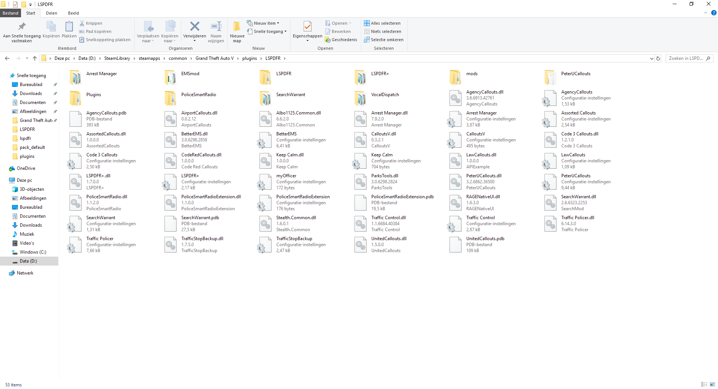718x389 pixels.
Task: Select the VocalDispatch folder name
Action: click(385, 95)
